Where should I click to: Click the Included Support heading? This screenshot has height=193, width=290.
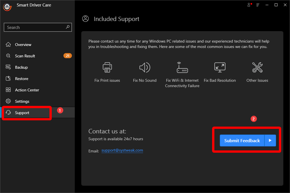pos(117,19)
